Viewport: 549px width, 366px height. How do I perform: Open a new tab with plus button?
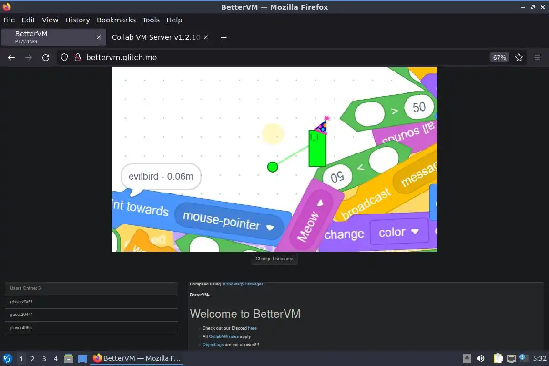click(x=224, y=38)
